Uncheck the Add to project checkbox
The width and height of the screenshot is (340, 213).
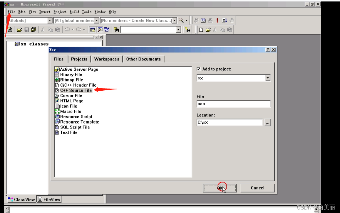[198, 69]
